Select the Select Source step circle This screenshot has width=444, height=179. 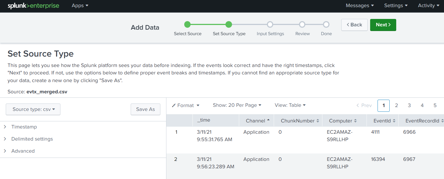tap(188, 24)
